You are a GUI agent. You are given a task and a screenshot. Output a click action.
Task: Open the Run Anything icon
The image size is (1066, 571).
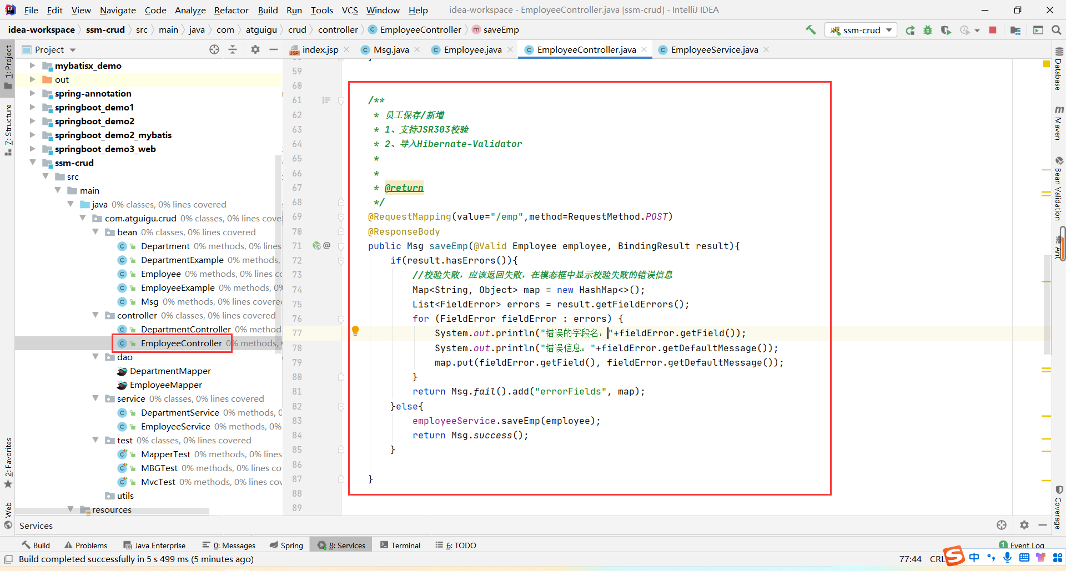[x=1038, y=30]
